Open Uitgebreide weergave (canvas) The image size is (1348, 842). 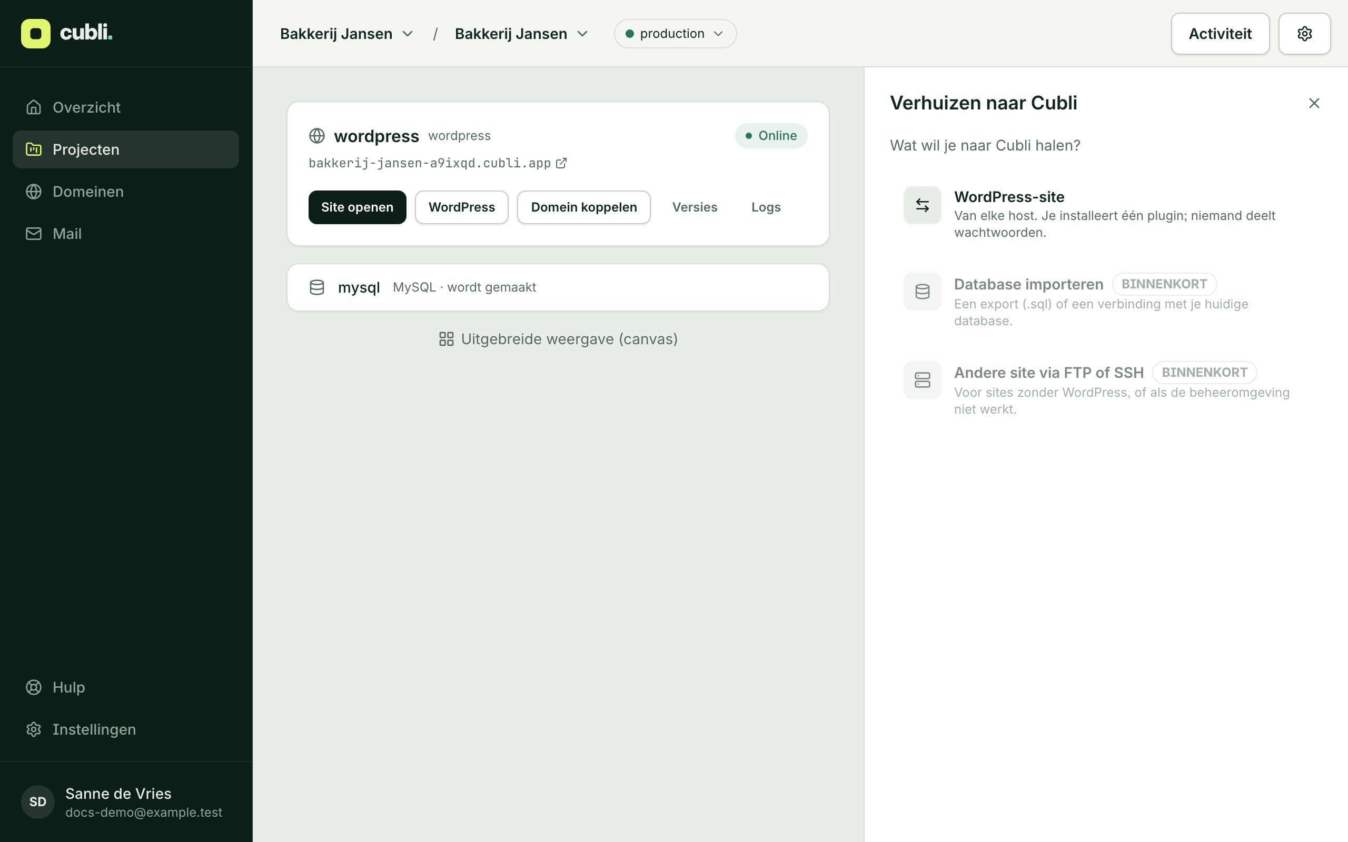point(558,339)
